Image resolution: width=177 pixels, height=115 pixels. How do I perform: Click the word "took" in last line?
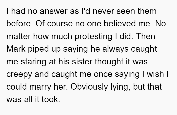coord(51,99)
